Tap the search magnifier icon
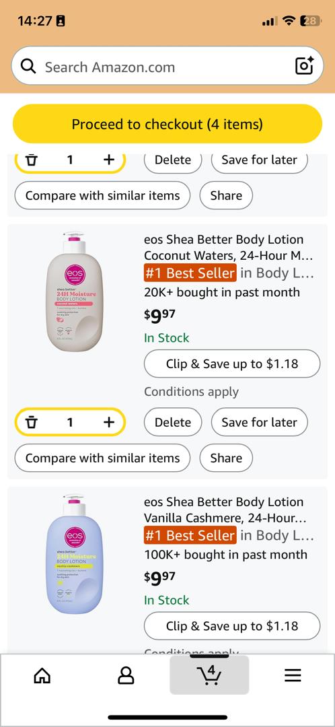 [x=28, y=67]
